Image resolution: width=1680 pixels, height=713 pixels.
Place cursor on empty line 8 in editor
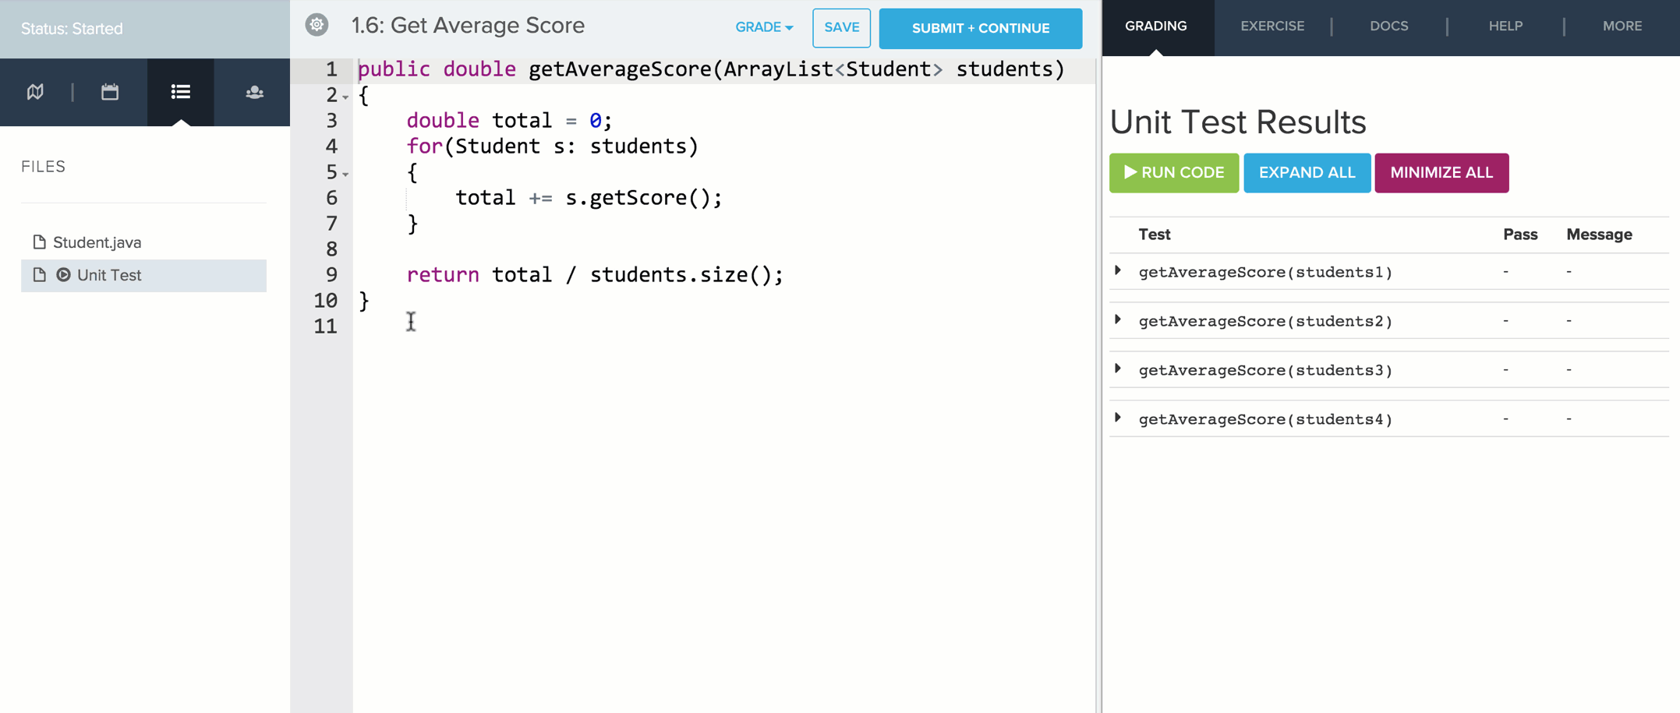[x=546, y=249]
